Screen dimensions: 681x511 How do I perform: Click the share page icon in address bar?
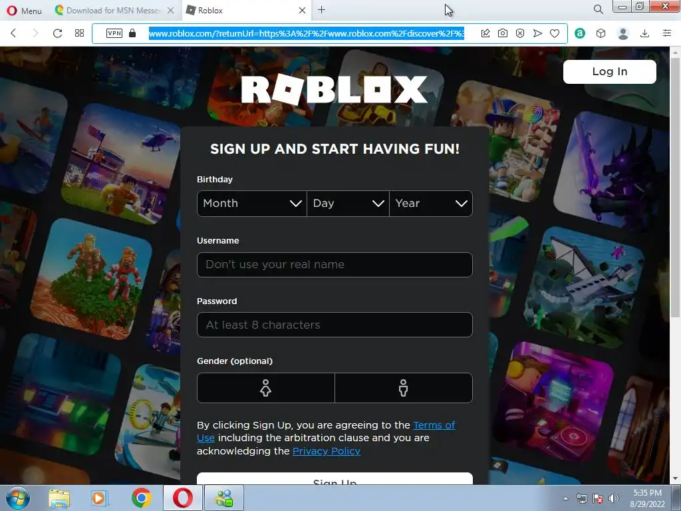[x=485, y=33]
